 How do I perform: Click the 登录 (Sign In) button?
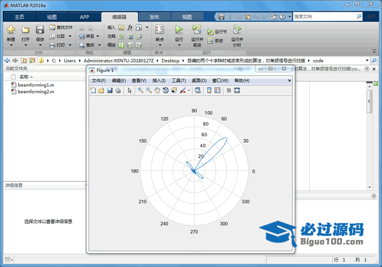[x=372, y=17]
